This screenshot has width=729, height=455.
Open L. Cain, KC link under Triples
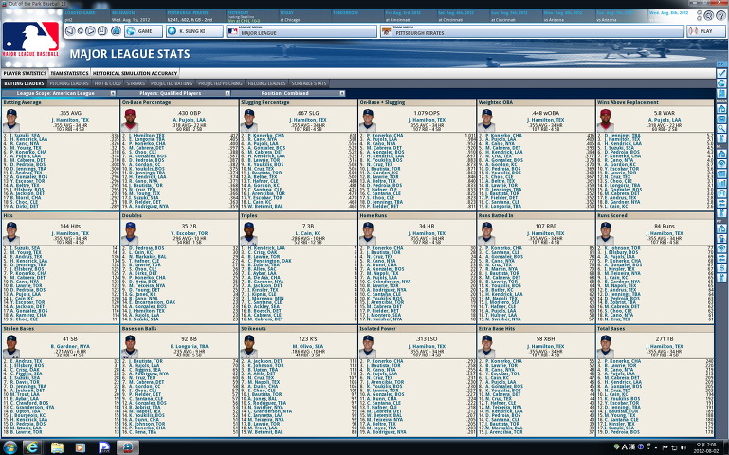[307, 233]
